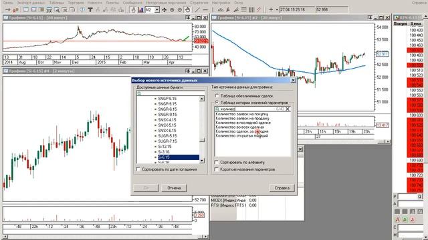Select the horizontal line drawing tool
428x240 pixels.
tap(205, 10)
